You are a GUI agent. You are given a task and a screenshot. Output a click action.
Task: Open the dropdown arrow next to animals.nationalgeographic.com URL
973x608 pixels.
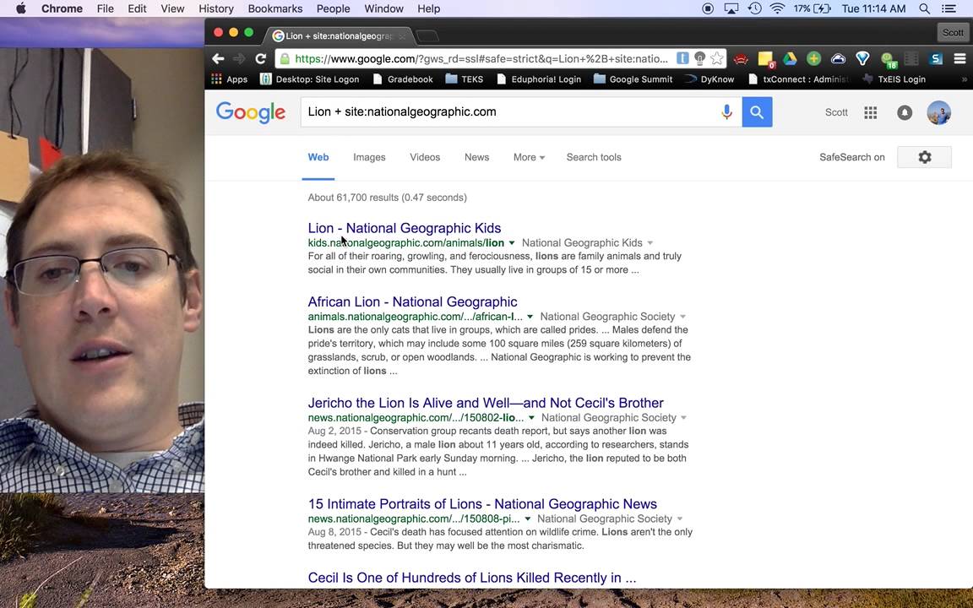530,317
